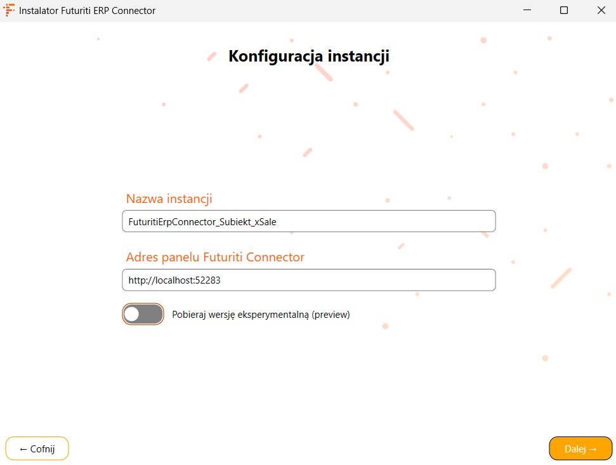This screenshot has width=616, height=465.
Task: Click the 'Pobieraj wersję eksperymentalną (preview)' label
Action: pos(261,315)
